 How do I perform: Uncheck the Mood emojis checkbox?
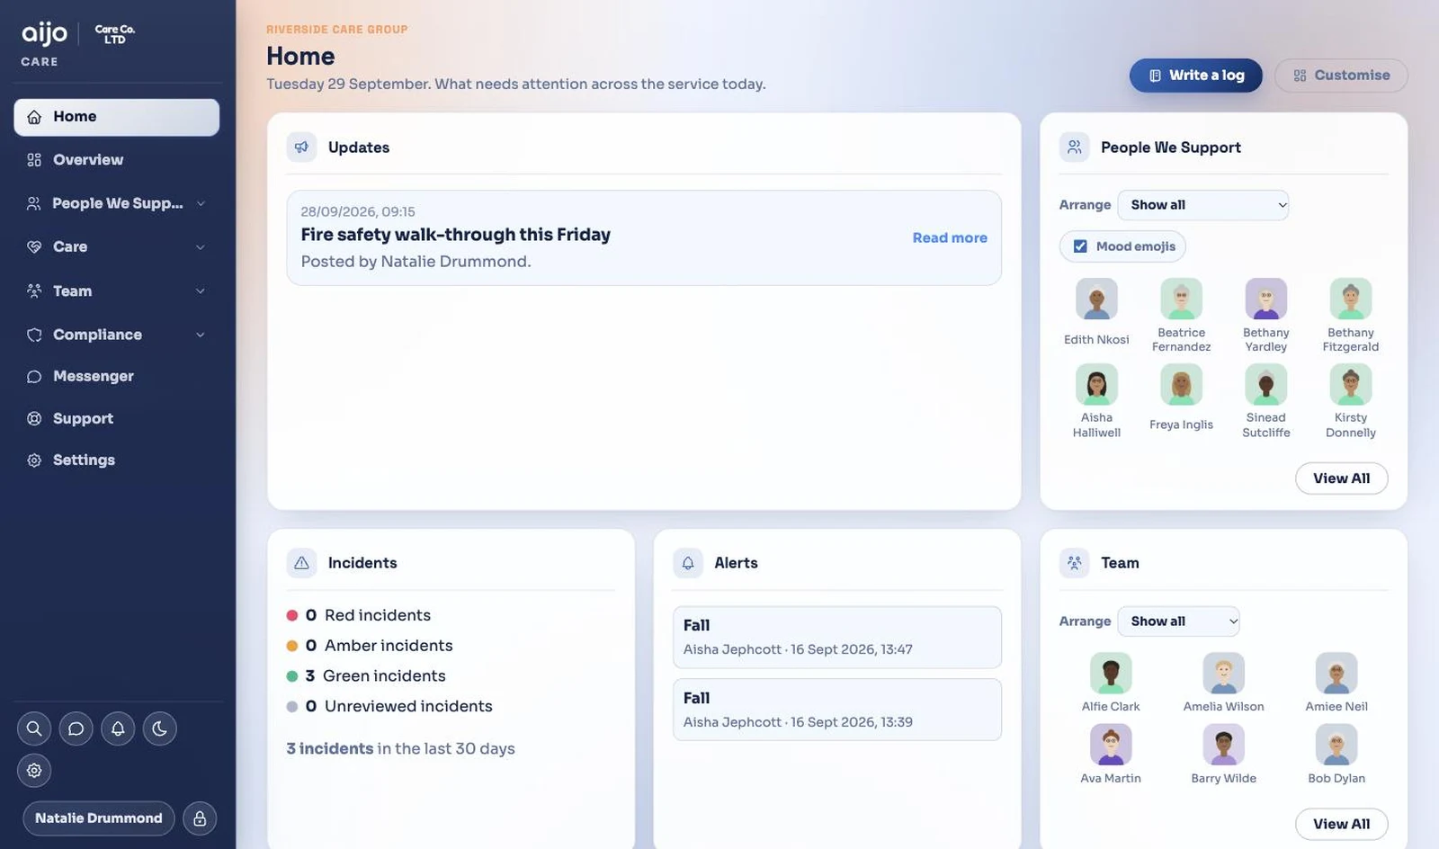(x=1080, y=246)
